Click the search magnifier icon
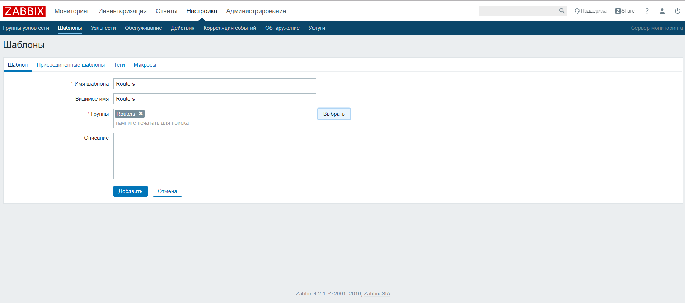Viewport: 685px width, 303px height. click(x=562, y=11)
